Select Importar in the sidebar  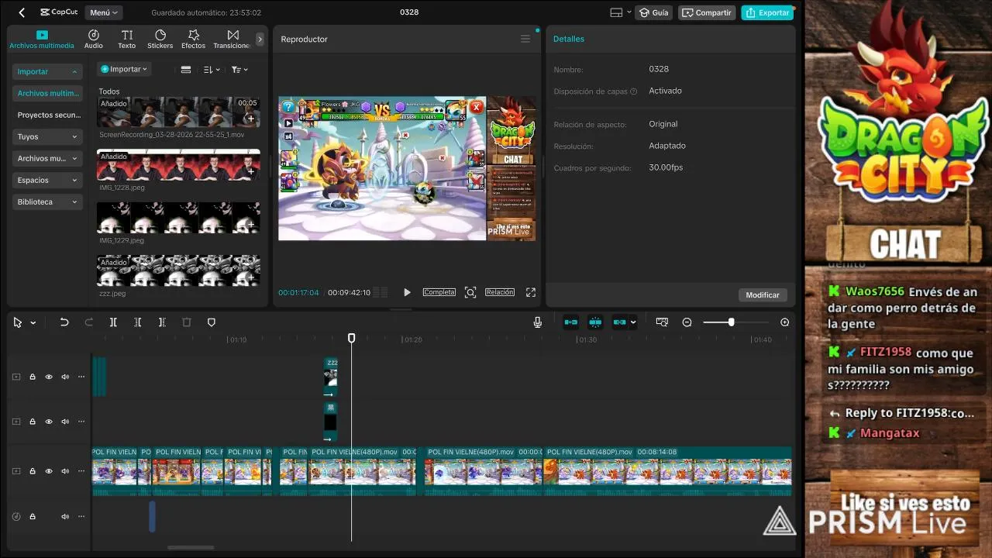(x=47, y=71)
